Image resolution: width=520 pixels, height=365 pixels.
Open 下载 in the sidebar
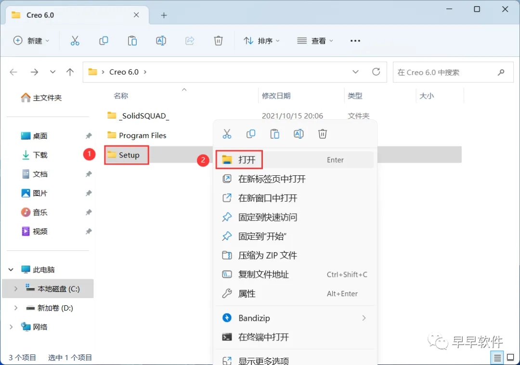(34, 155)
